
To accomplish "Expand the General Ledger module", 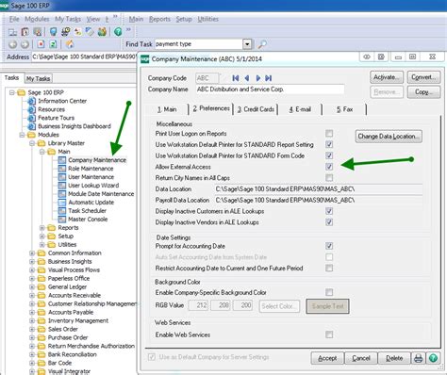I will click(x=32, y=287).
